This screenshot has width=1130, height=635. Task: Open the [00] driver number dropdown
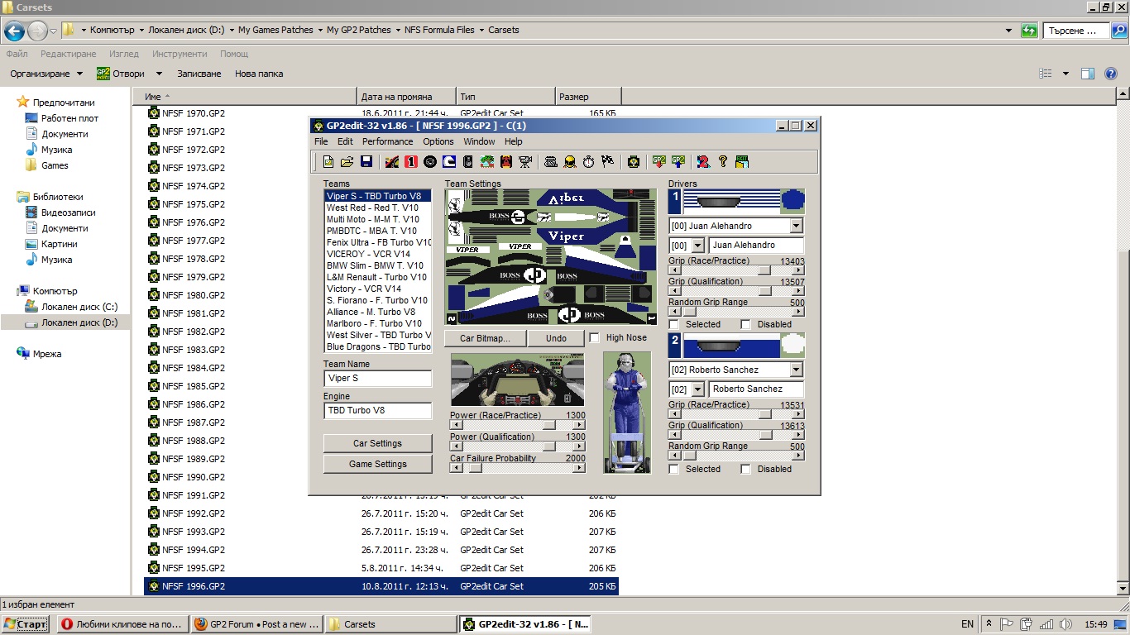pyautogui.click(x=697, y=246)
